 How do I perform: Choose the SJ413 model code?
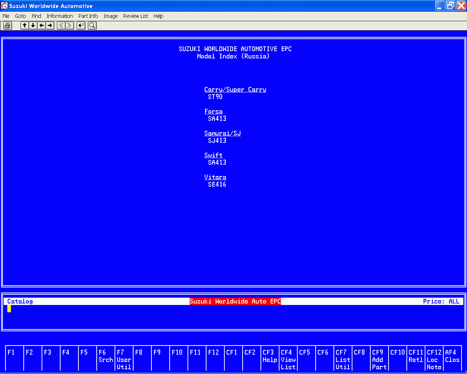[x=217, y=141]
